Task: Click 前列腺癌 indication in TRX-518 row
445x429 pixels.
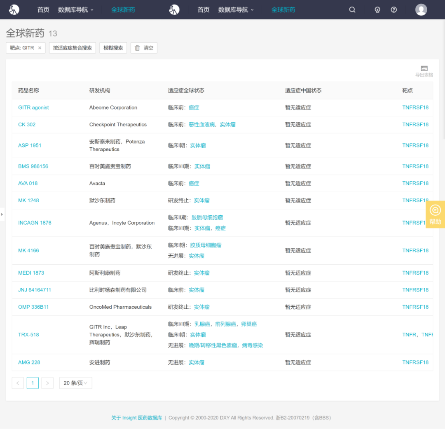Action: pos(226,324)
